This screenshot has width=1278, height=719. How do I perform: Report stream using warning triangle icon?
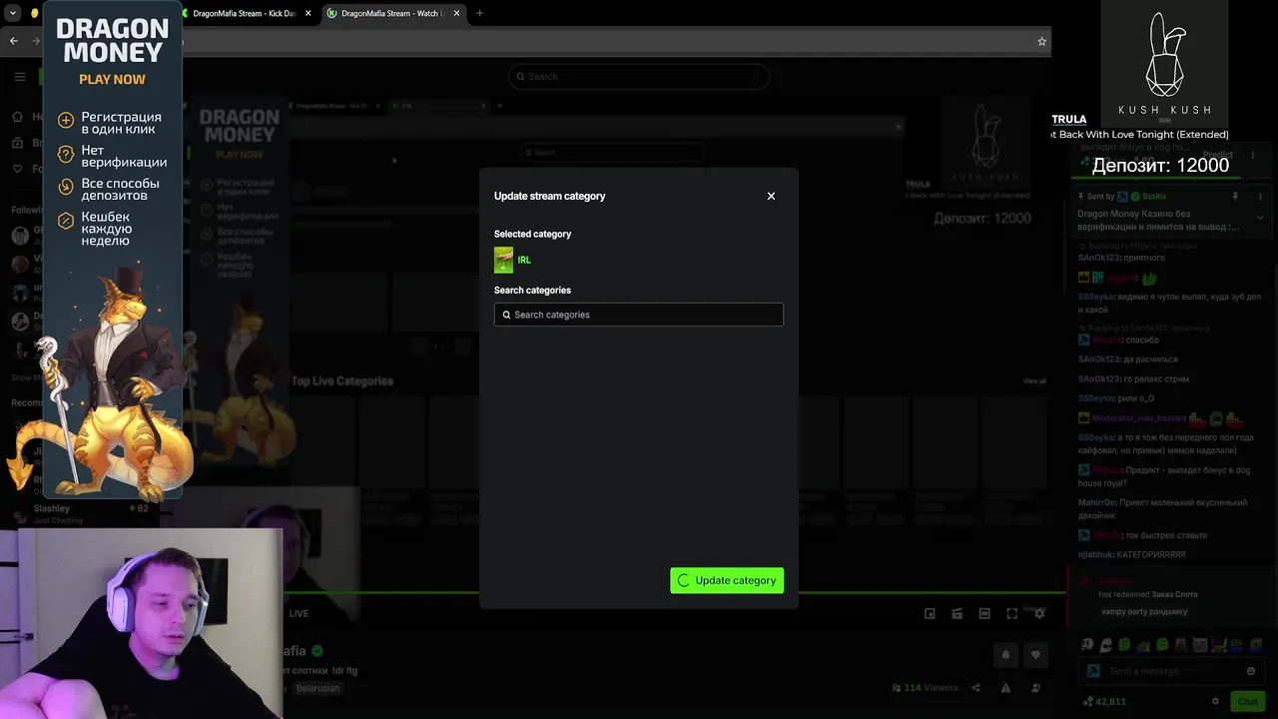click(1005, 688)
